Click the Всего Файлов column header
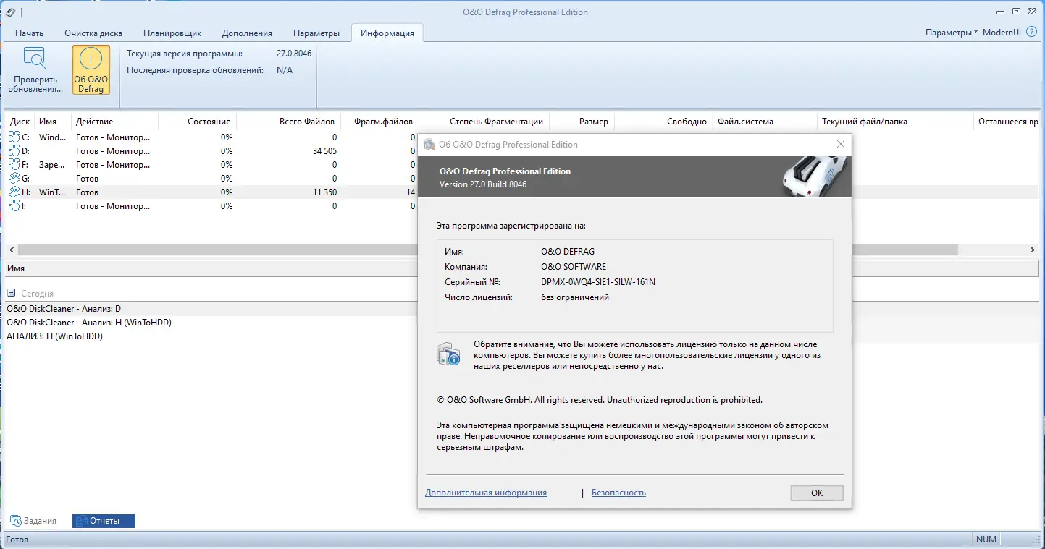The height and width of the screenshot is (549, 1045). click(288, 122)
